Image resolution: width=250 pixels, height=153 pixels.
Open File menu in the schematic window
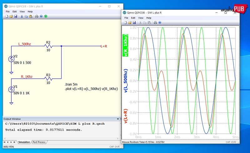coord(8,12)
